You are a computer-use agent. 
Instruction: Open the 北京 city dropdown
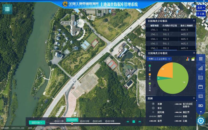click(x=201, y=8)
